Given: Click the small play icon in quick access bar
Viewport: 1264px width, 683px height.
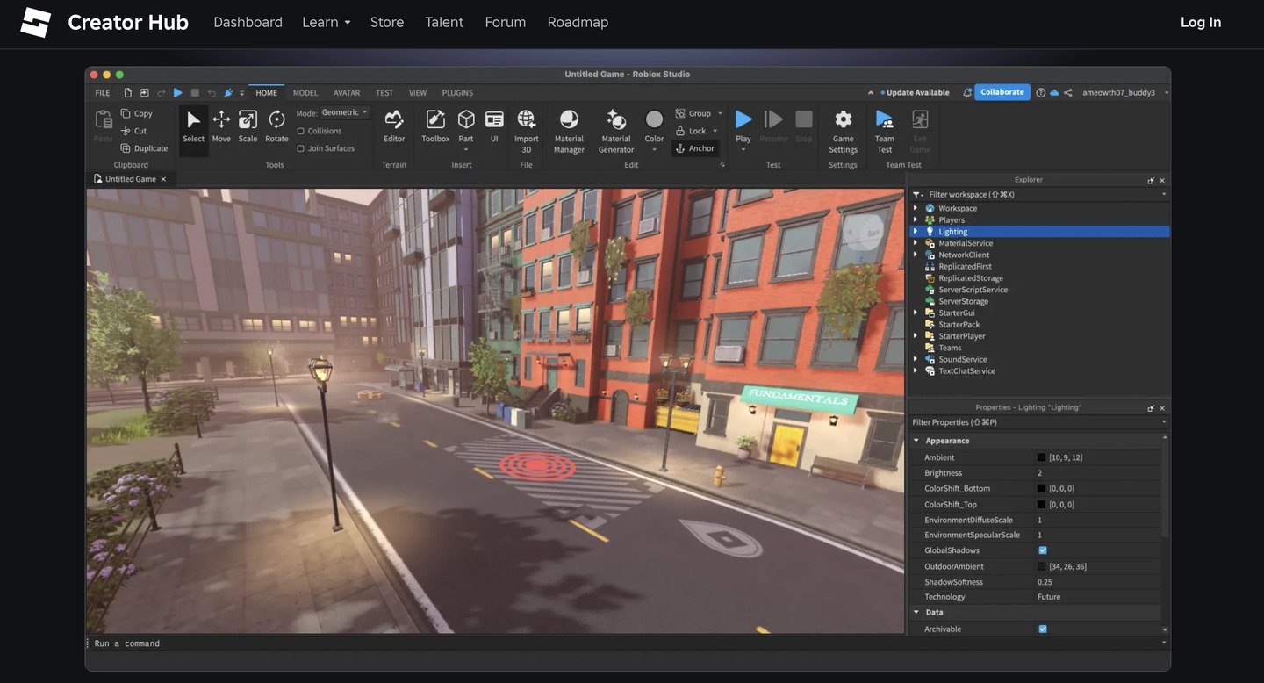Looking at the screenshot, I should click(x=178, y=92).
